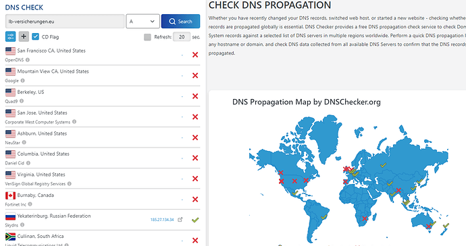Viewport: 466px width, 246px height.
Task: Click South Africa flag beside Cullinan
Action: tap(10, 237)
